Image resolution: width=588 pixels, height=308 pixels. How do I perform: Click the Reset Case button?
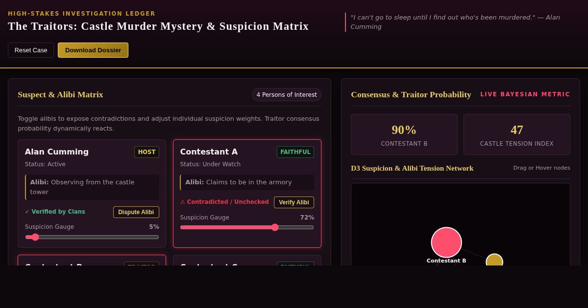(x=31, y=50)
